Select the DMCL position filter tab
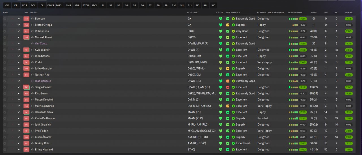Viewport: 362px width, 155px height. (x=59, y=5)
